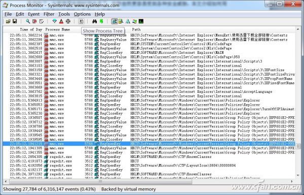Open the Options menu
304x195 pixels.
(82, 14)
